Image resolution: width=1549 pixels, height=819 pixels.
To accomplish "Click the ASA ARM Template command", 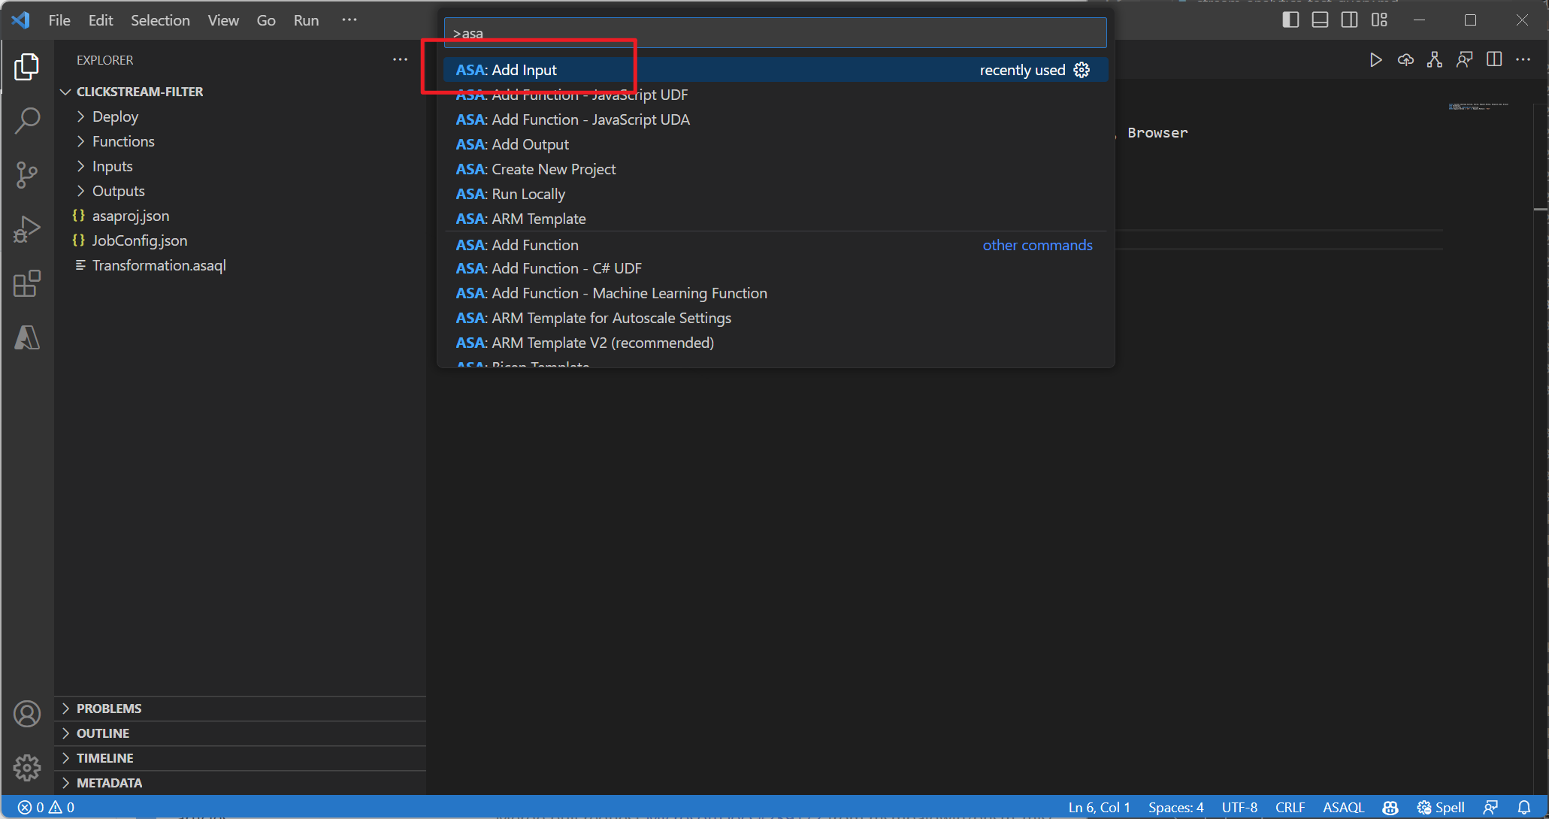I will (520, 218).
